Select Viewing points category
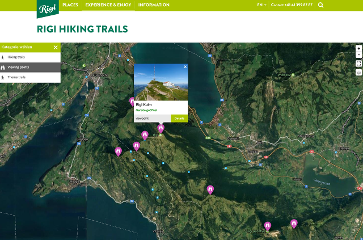363x240 pixels. pyautogui.click(x=30, y=67)
